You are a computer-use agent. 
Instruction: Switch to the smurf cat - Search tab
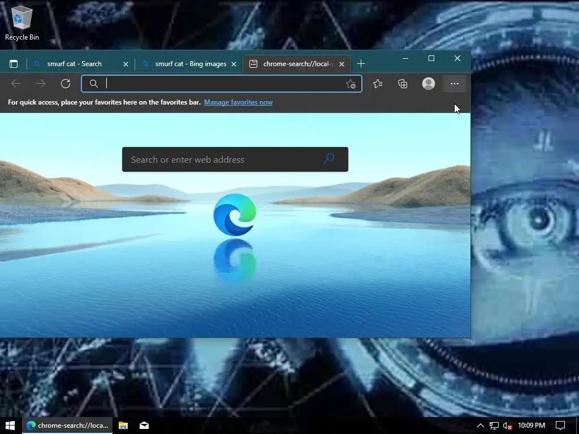tap(80, 64)
